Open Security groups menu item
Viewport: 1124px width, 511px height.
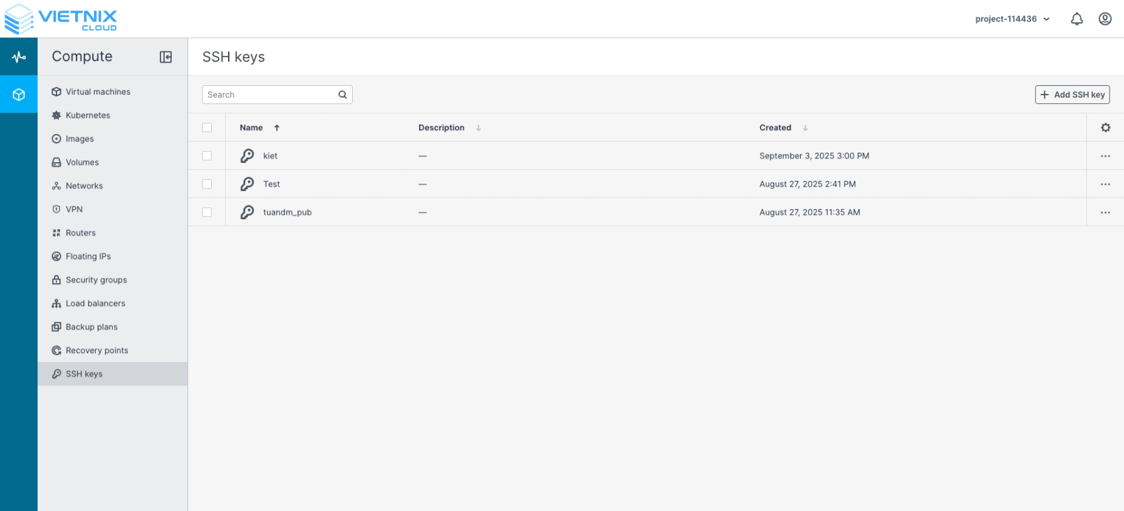[x=96, y=280]
